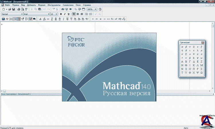Viewport: 215px width, 129px height.
Task: Insert Greek letter alpha from palette
Action: point(182,46)
